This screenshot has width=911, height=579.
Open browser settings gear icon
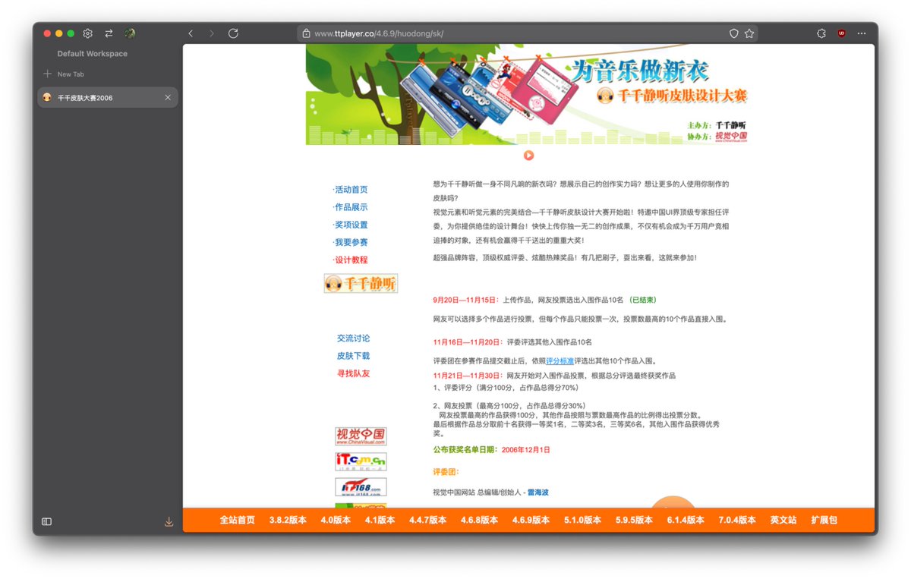pos(88,33)
